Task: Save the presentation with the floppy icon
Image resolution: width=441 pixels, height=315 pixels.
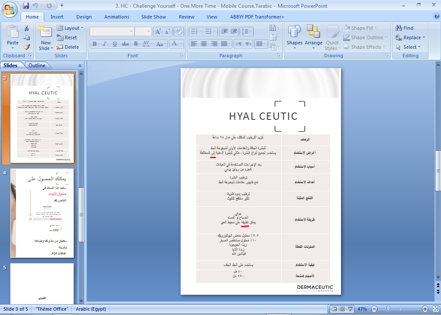Action: click(x=26, y=5)
